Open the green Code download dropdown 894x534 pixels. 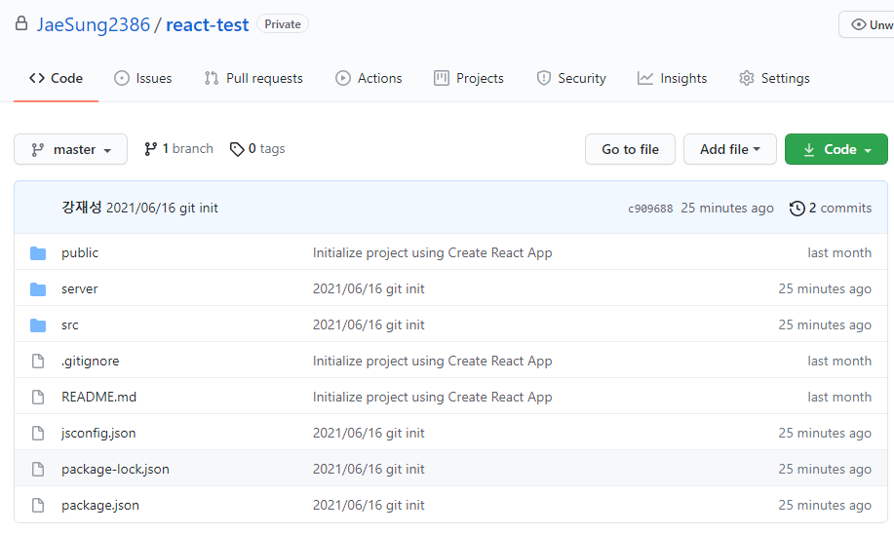[836, 149]
